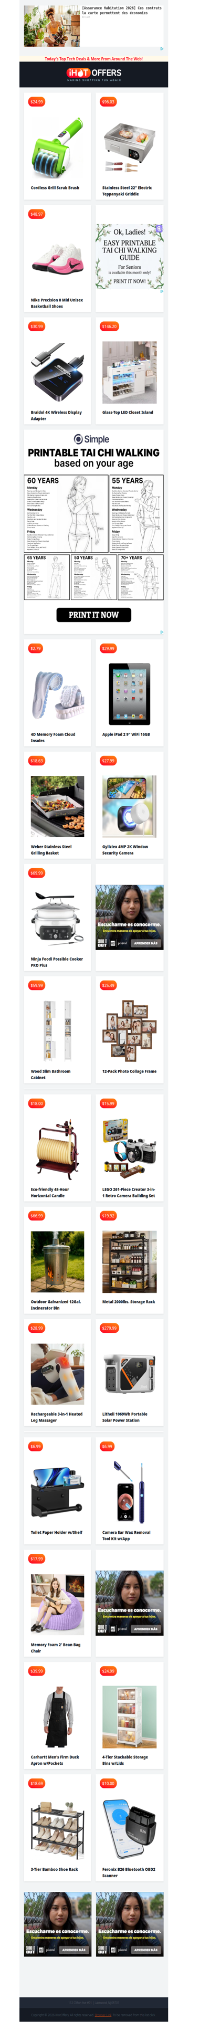Image resolution: width=210 pixels, height=2022 pixels.
Task: Open Apple iPad 2 9" WiFi 16GB title
Action: [x=126, y=735]
